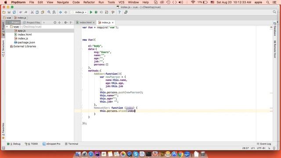Close the index.html editor tab
The image size is (281, 158).
94,22
